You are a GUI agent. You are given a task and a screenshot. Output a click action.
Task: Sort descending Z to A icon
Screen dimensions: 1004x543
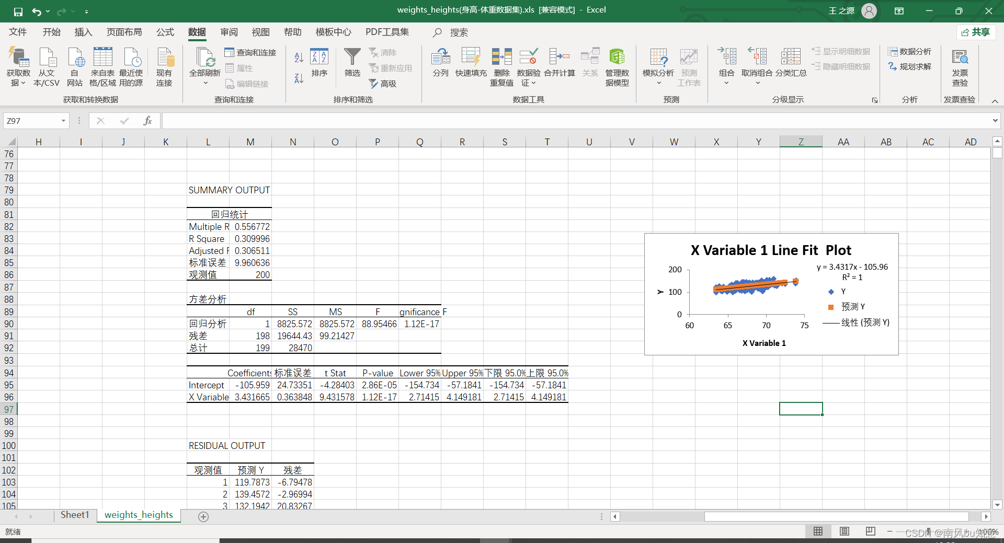click(x=299, y=78)
